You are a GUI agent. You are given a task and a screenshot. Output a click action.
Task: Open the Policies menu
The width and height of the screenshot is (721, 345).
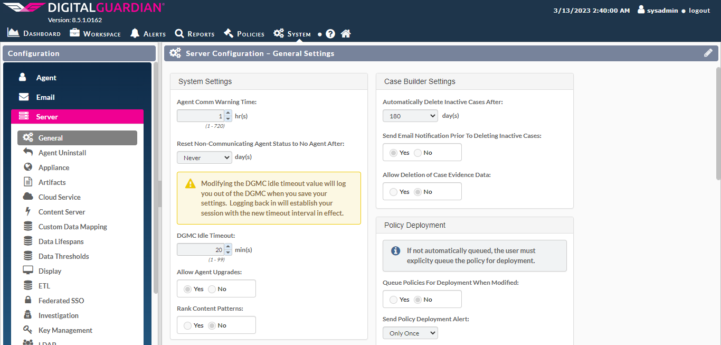tap(244, 33)
